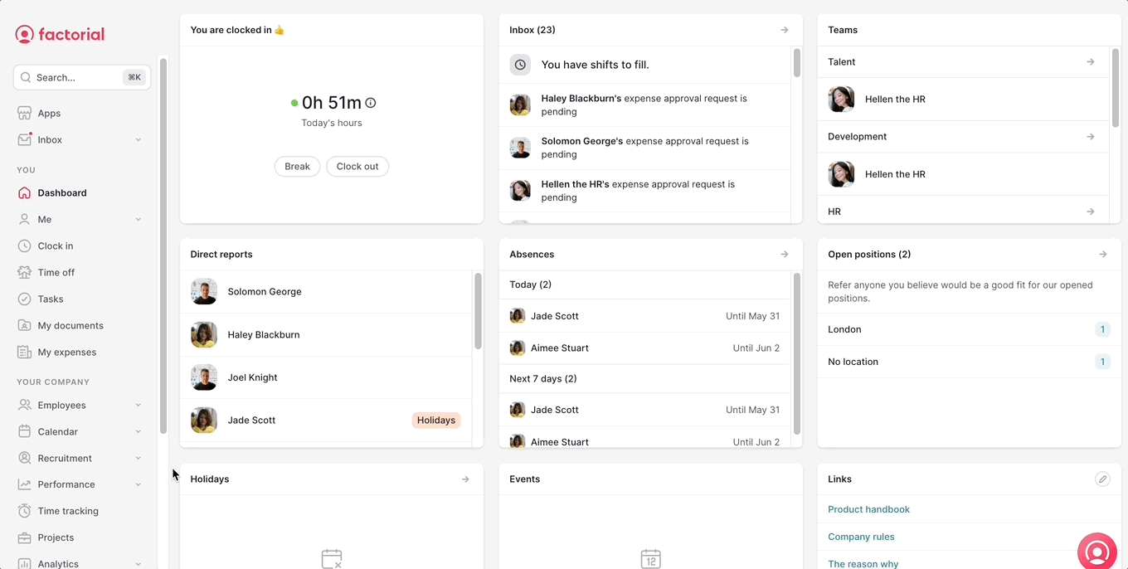Click the Holidays widget arrow icon

click(x=465, y=479)
